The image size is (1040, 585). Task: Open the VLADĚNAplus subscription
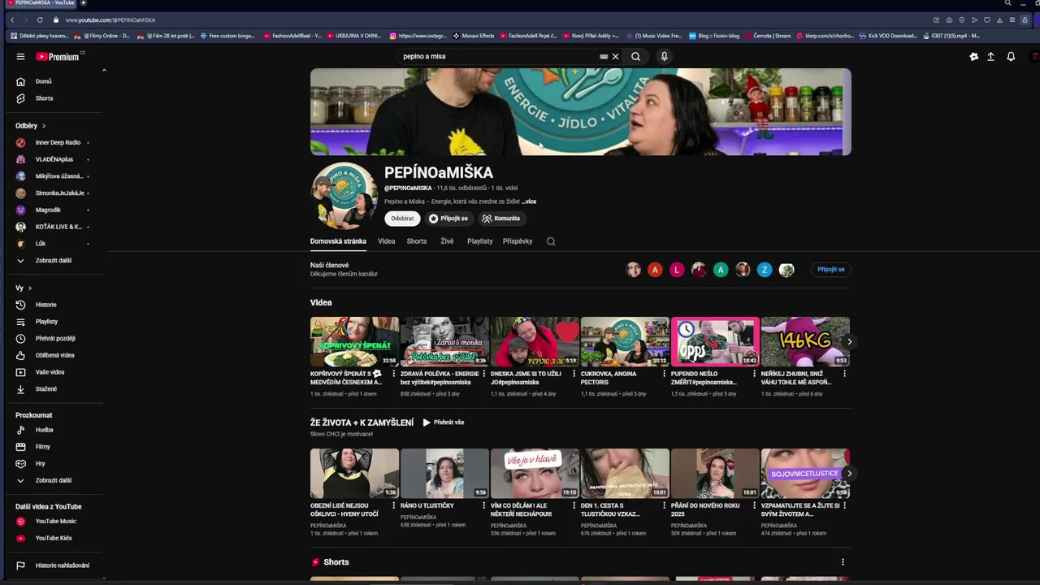[53, 159]
